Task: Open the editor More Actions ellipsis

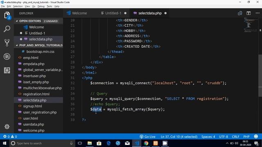Action: tap(257, 13)
